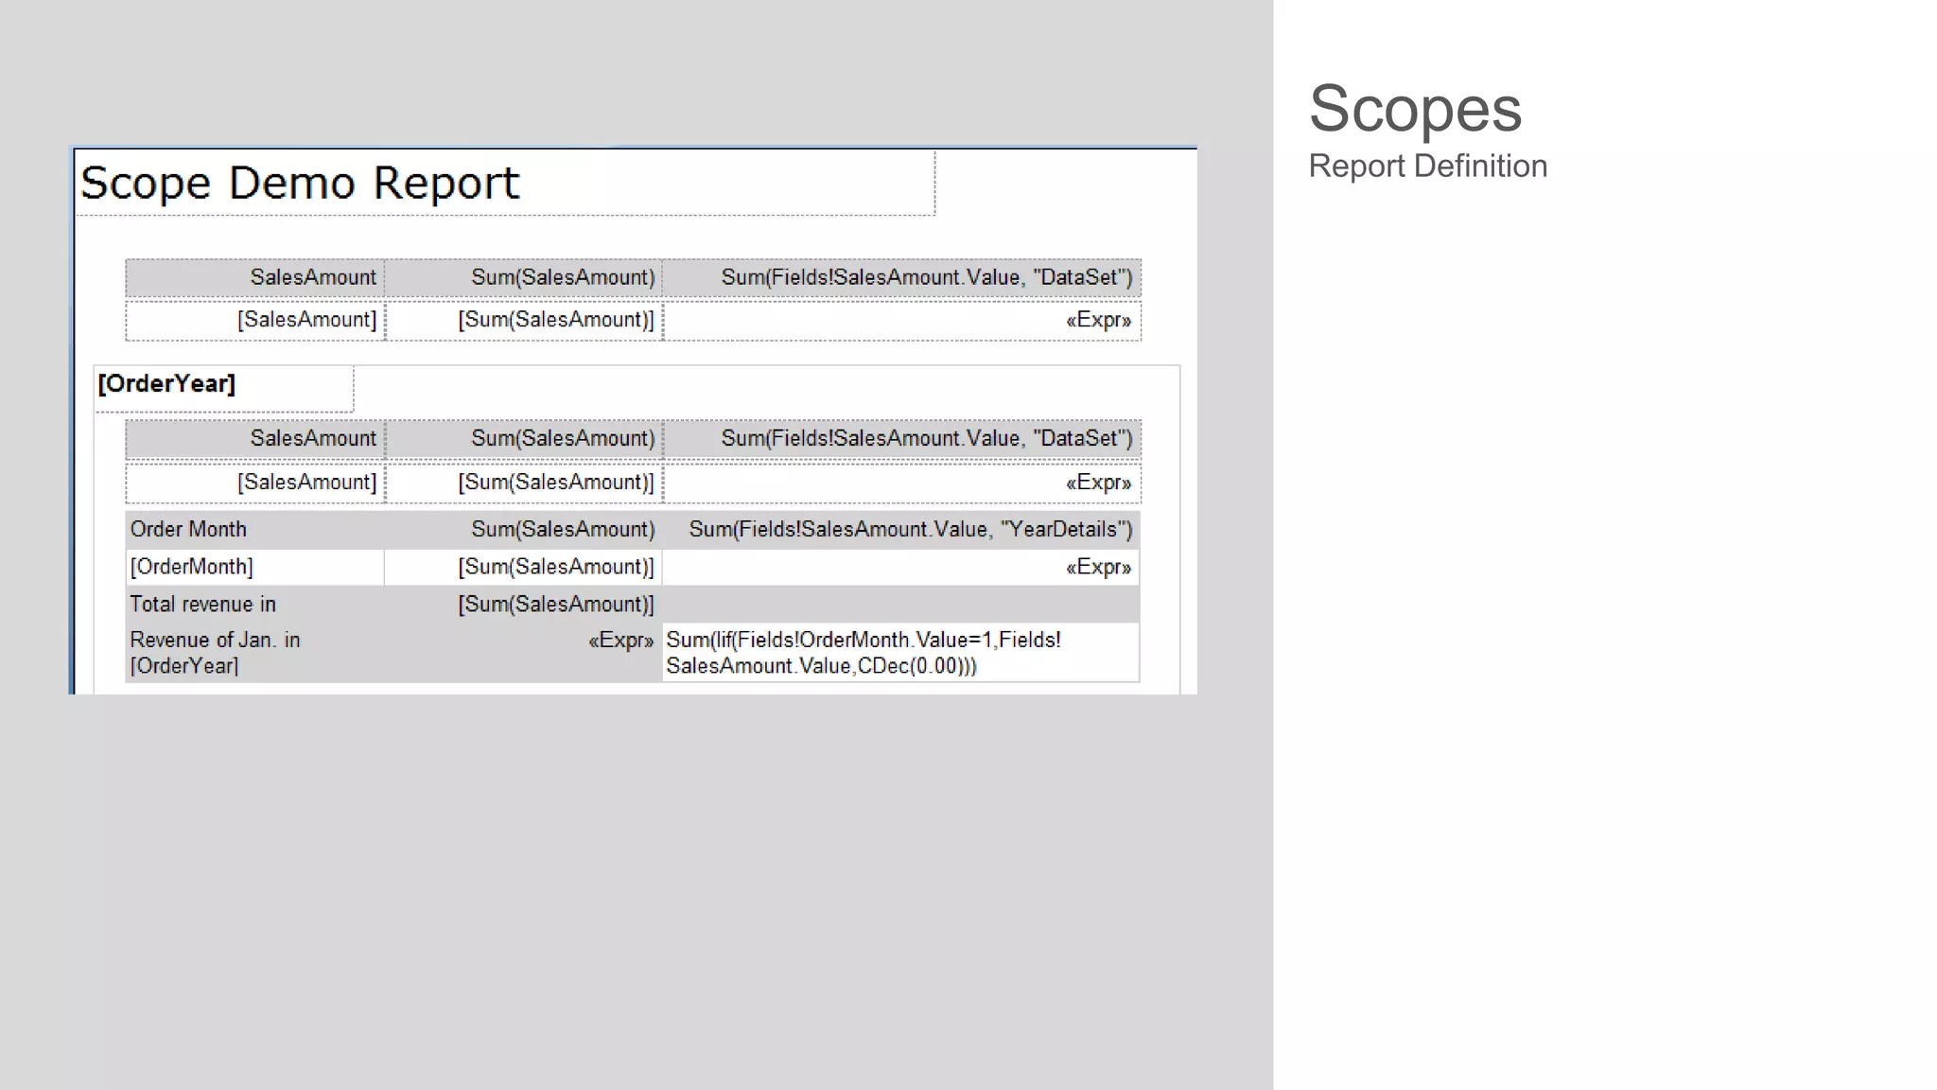Click the Sum(Iif(Fields!OrderMonth.Value=1...)) expression cell
This screenshot has width=1937, height=1090.
(x=901, y=653)
